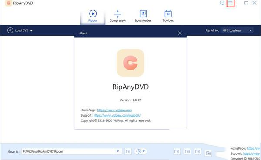Close the About dialog
The height and width of the screenshot is (160, 261).
point(180,33)
